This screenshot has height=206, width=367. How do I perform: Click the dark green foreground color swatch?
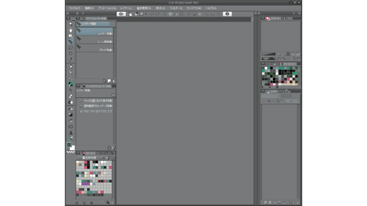tap(69, 145)
